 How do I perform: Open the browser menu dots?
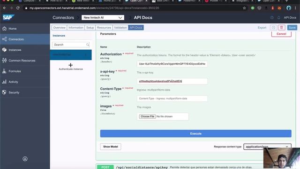[295, 8]
